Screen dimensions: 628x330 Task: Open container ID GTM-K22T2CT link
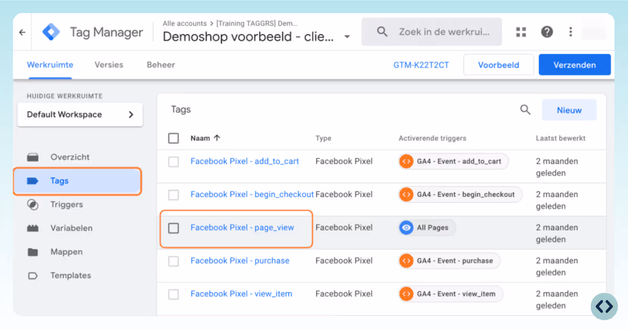[421, 65]
